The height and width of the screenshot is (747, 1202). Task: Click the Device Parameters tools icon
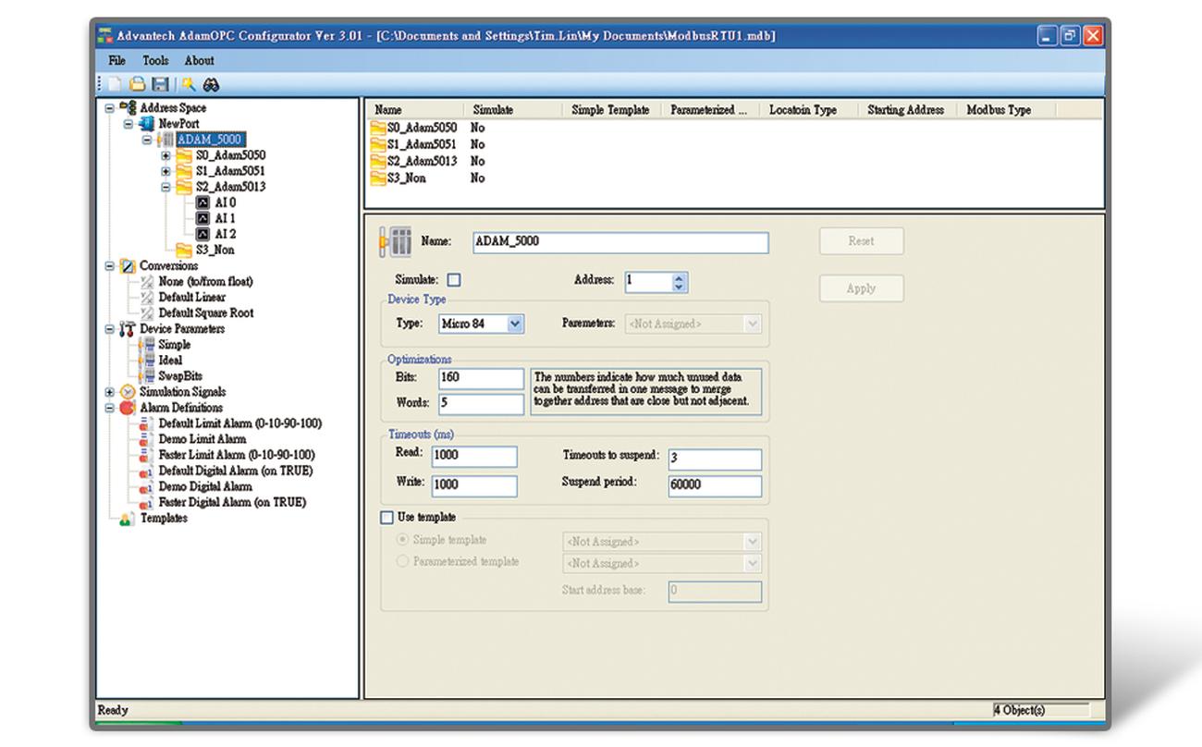pyautogui.click(x=129, y=329)
